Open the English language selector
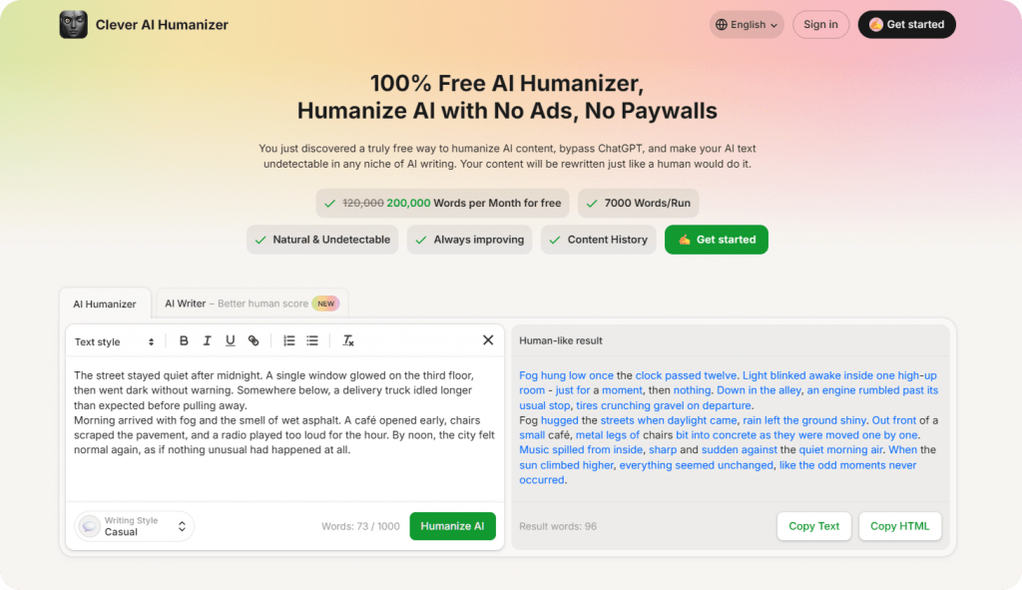Viewport: 1022px width, 590px height. [747, 25]
